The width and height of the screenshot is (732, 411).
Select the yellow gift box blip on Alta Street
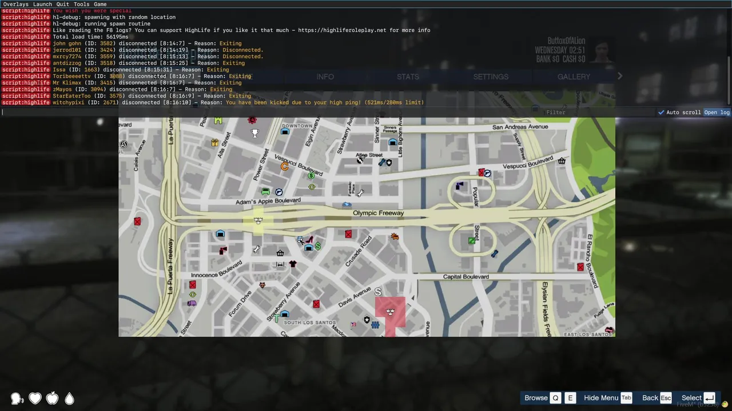coord(214,143)
